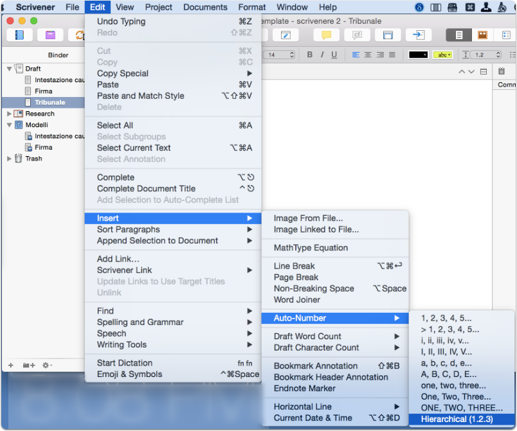
Task: Toggle underline formatting
Action: [x=334, y=55]
